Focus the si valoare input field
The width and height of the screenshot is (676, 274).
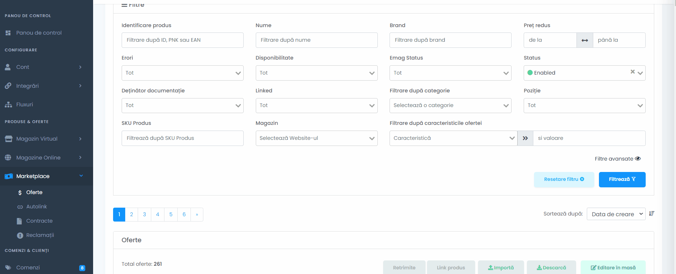[x=589, y=138]
